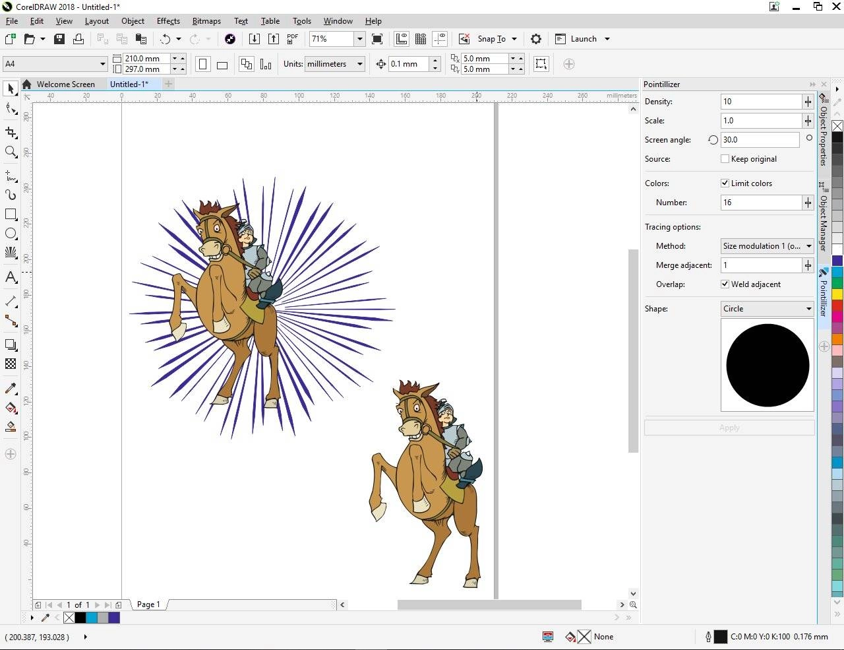Go to the next page arrow
The width and height of the screenshot is (844, 650).
(x=98, y=604)
